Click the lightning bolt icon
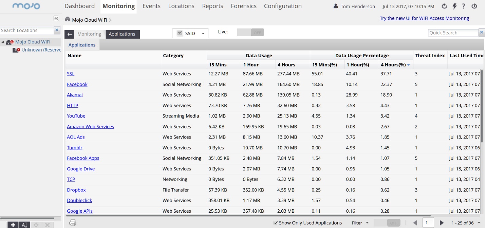 click(454, 6)
